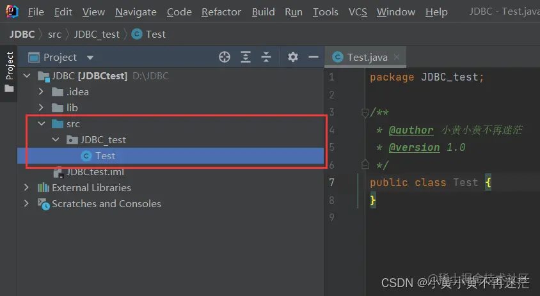Click the @version tag in the comment
The height and width of the screenshot is (296, 540).
click(414, 147)
